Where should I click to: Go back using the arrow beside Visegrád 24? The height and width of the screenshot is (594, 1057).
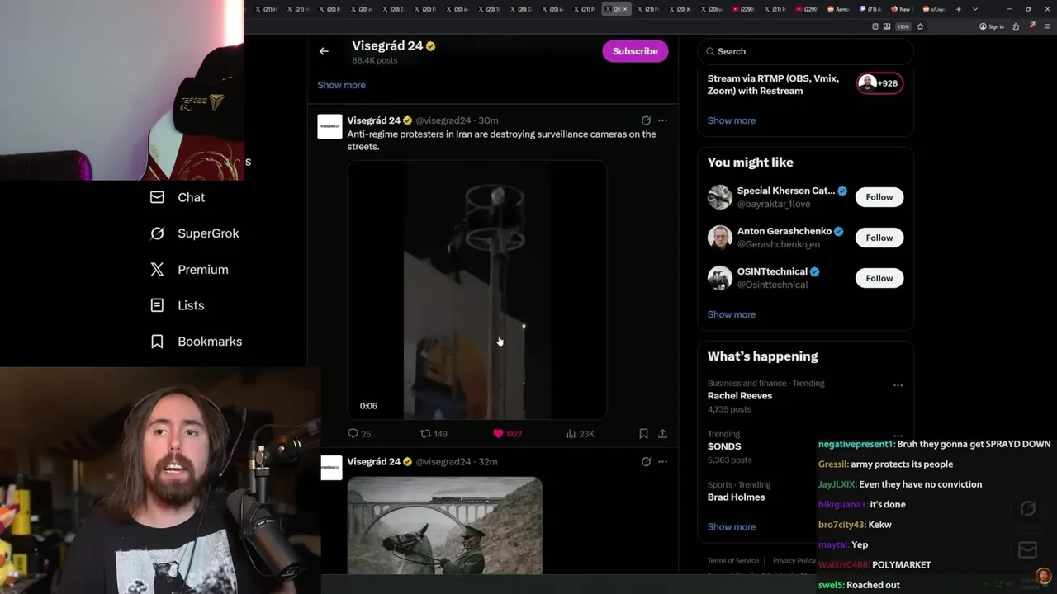coord(324,51)
